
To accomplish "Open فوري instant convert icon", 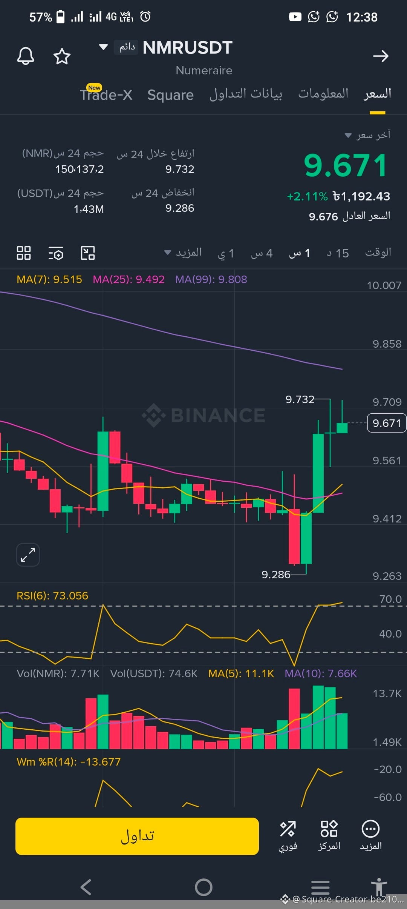I will pos(288,836).
